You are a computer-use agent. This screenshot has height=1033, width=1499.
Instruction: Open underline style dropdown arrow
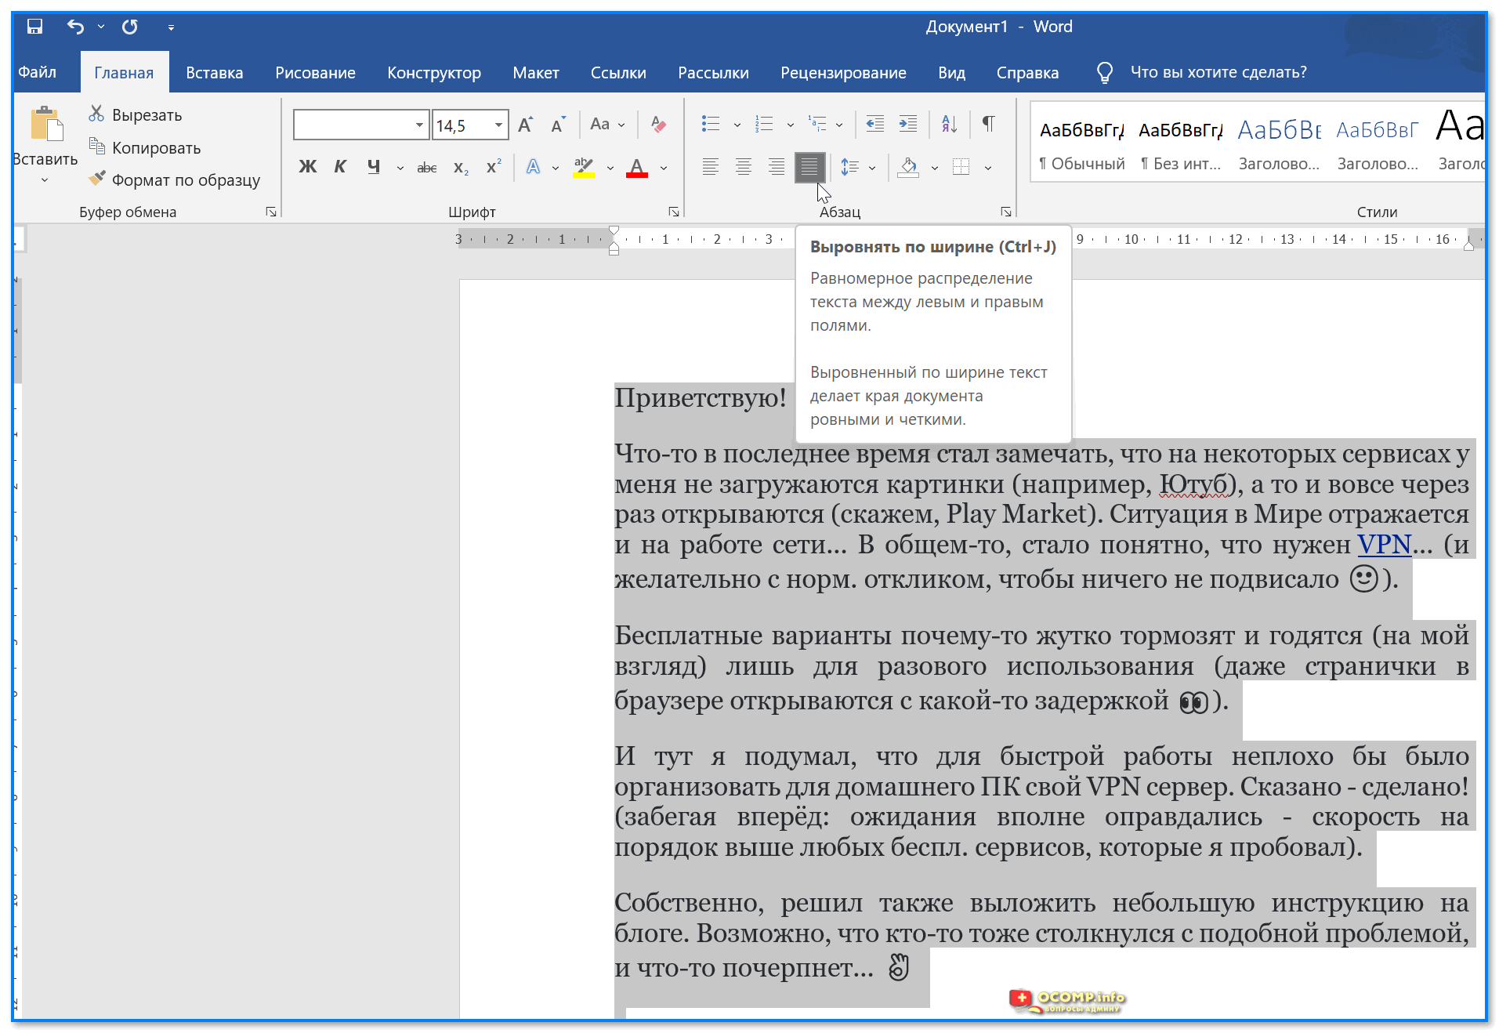tap(400, 168)
